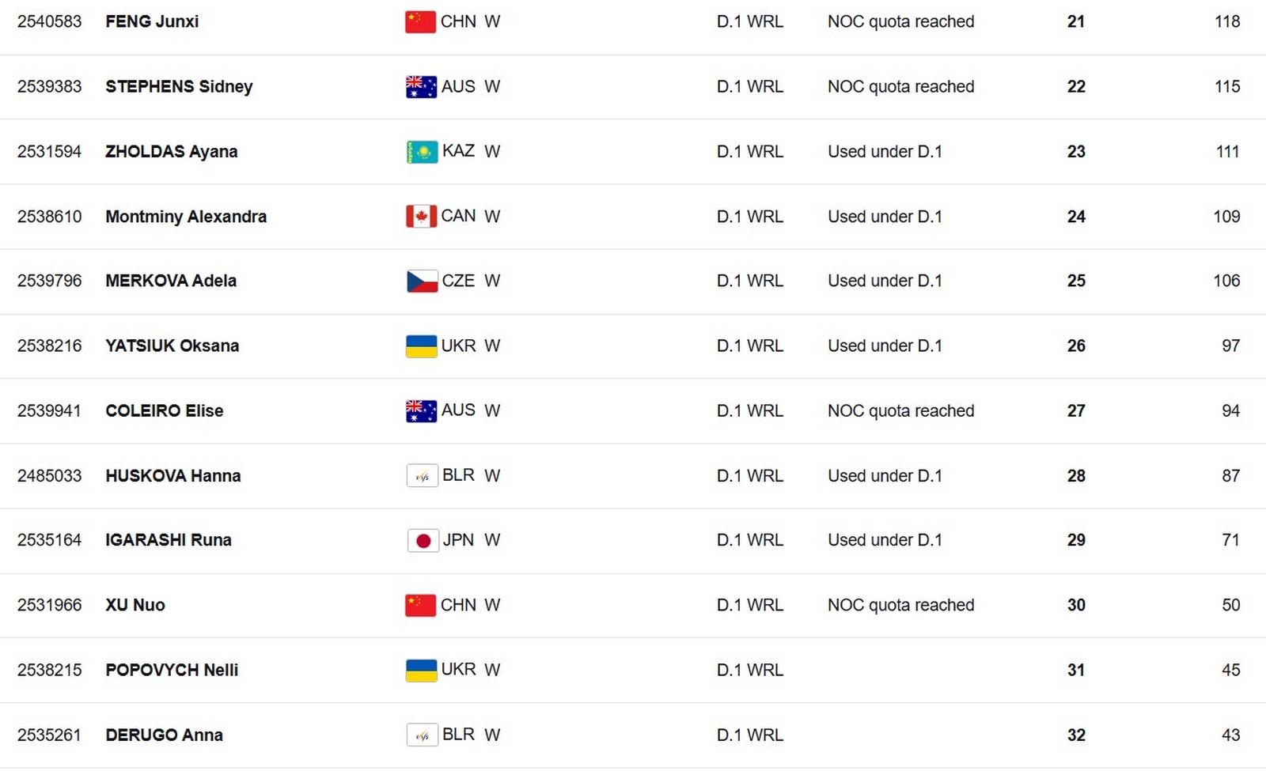Screen dimensions: 1266x771
Task: Click points value 118
Action: coord(1227,21)
